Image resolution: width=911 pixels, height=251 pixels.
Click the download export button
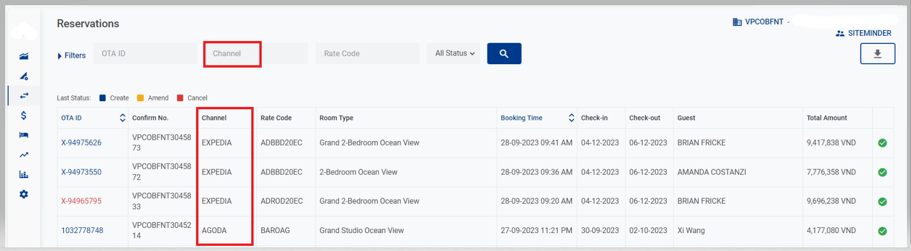(877, 54)
